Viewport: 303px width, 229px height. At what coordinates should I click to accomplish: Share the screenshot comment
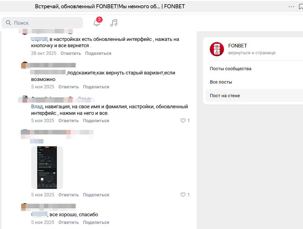[96, 195]
